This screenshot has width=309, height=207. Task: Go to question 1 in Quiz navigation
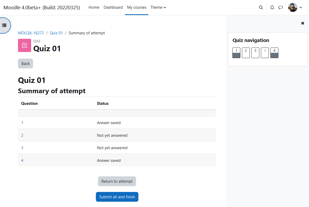(236, 53)
